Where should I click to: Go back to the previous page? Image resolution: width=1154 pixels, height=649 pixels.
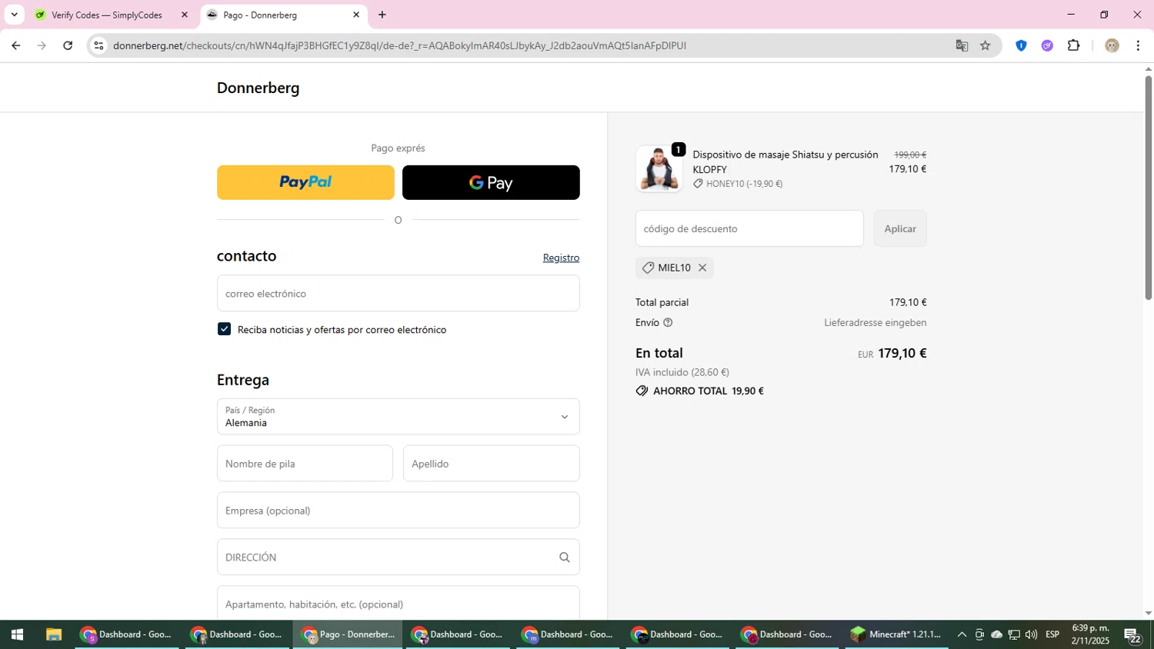tap(15, 45)
